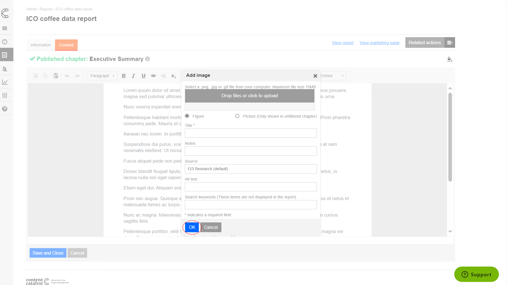Expand the Embed dropdown
The height and width of the screenshot is (285, 507).
(x=343, y=76)
